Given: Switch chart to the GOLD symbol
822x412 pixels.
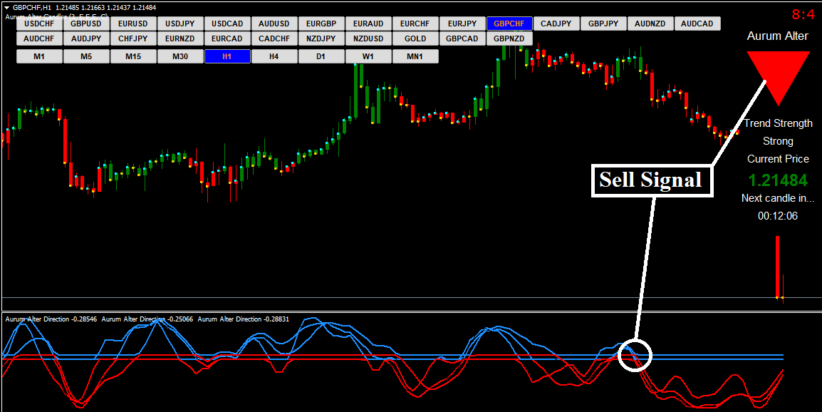Looking at the screenshot, I should click(x=415, y=38).
